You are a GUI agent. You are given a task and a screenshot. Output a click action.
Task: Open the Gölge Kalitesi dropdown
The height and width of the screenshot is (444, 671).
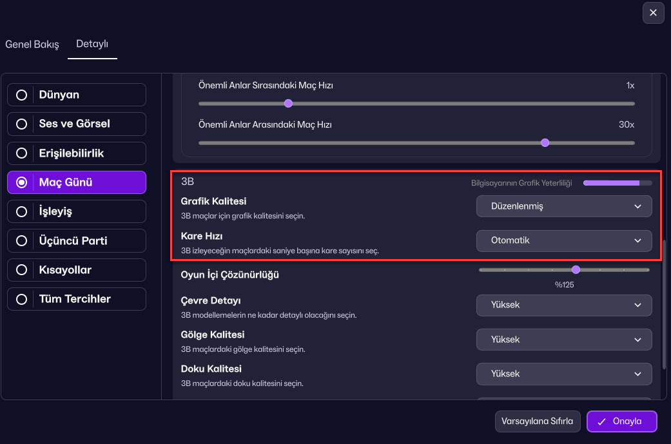tap(563, 340)
